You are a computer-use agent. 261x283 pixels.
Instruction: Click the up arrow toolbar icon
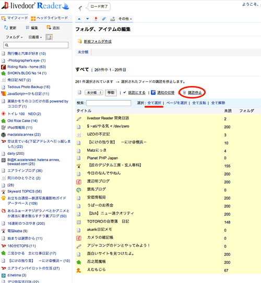coord(79,19)
